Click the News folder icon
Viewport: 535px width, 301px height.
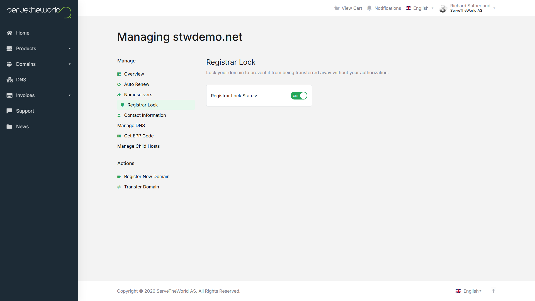tap(9, 127)
